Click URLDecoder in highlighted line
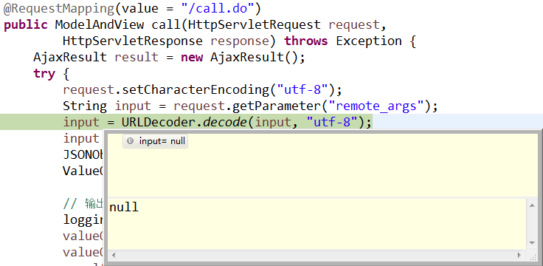The width and height of the screenshot is (543, 266). point(159,122)
